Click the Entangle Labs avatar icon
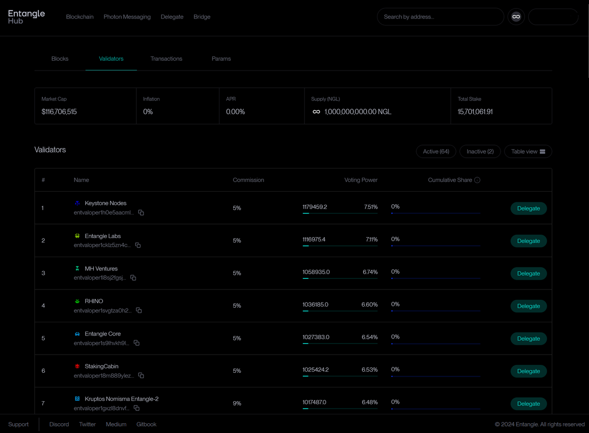The height and width of the screenshot is (433, 589). click(x=77, y=236)
